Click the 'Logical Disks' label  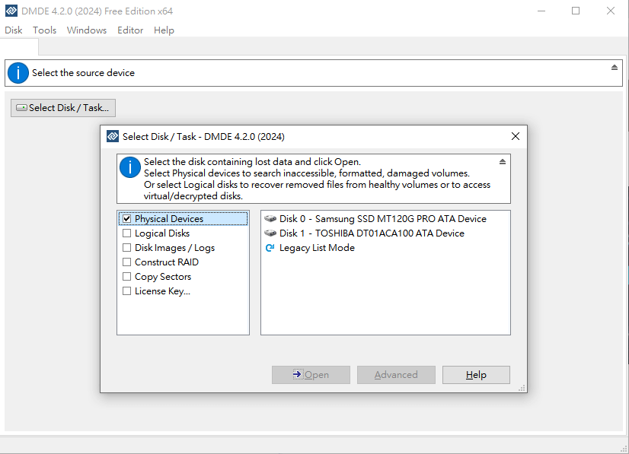pyautogui.click(x=162, y=233)
